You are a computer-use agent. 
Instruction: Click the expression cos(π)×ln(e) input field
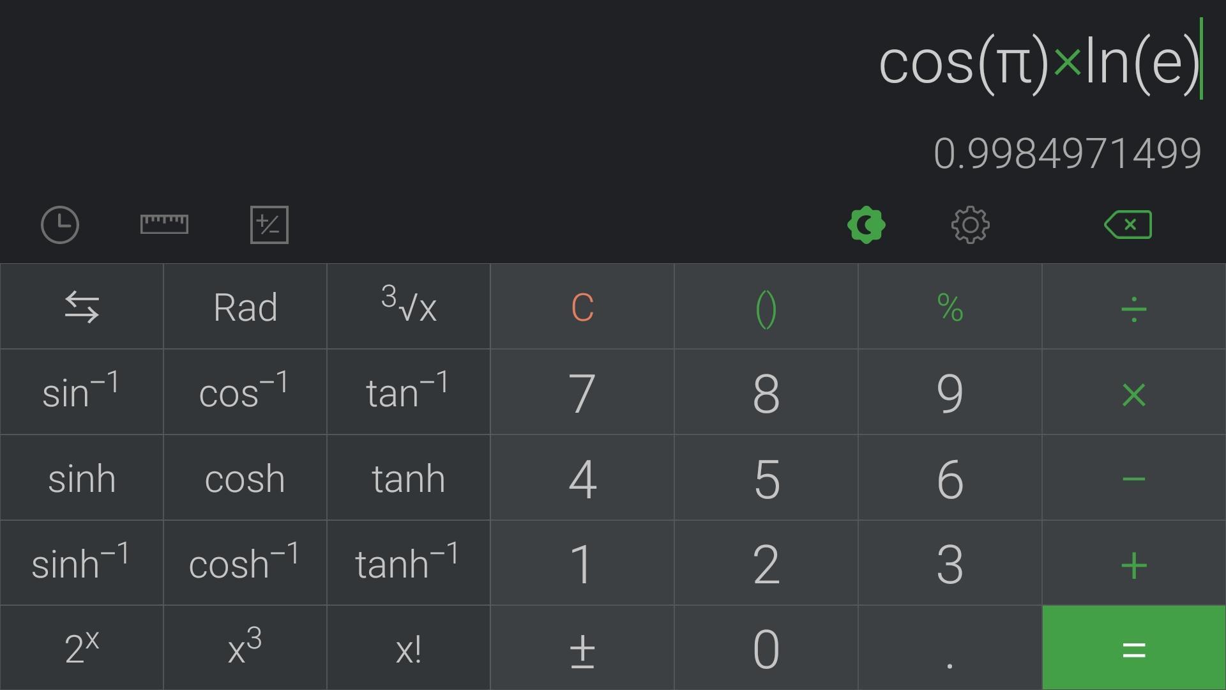pyautogui.click(x=1041, y=62)
